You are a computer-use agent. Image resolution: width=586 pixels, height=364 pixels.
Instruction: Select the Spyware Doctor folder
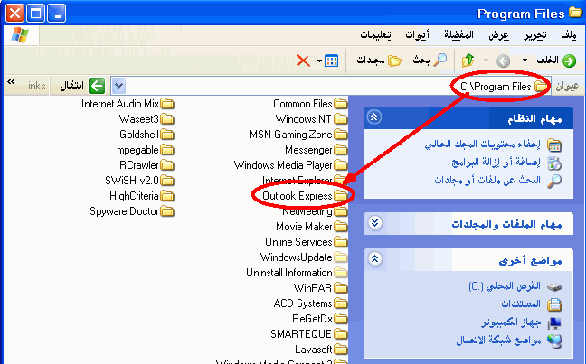tap(132, 211)
